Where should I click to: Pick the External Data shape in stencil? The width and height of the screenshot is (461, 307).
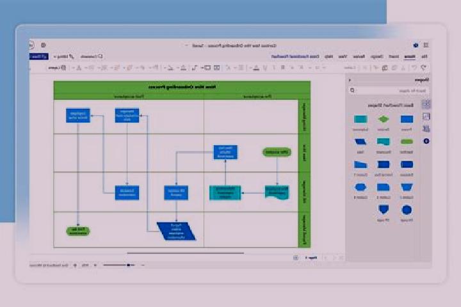[383, 164]
